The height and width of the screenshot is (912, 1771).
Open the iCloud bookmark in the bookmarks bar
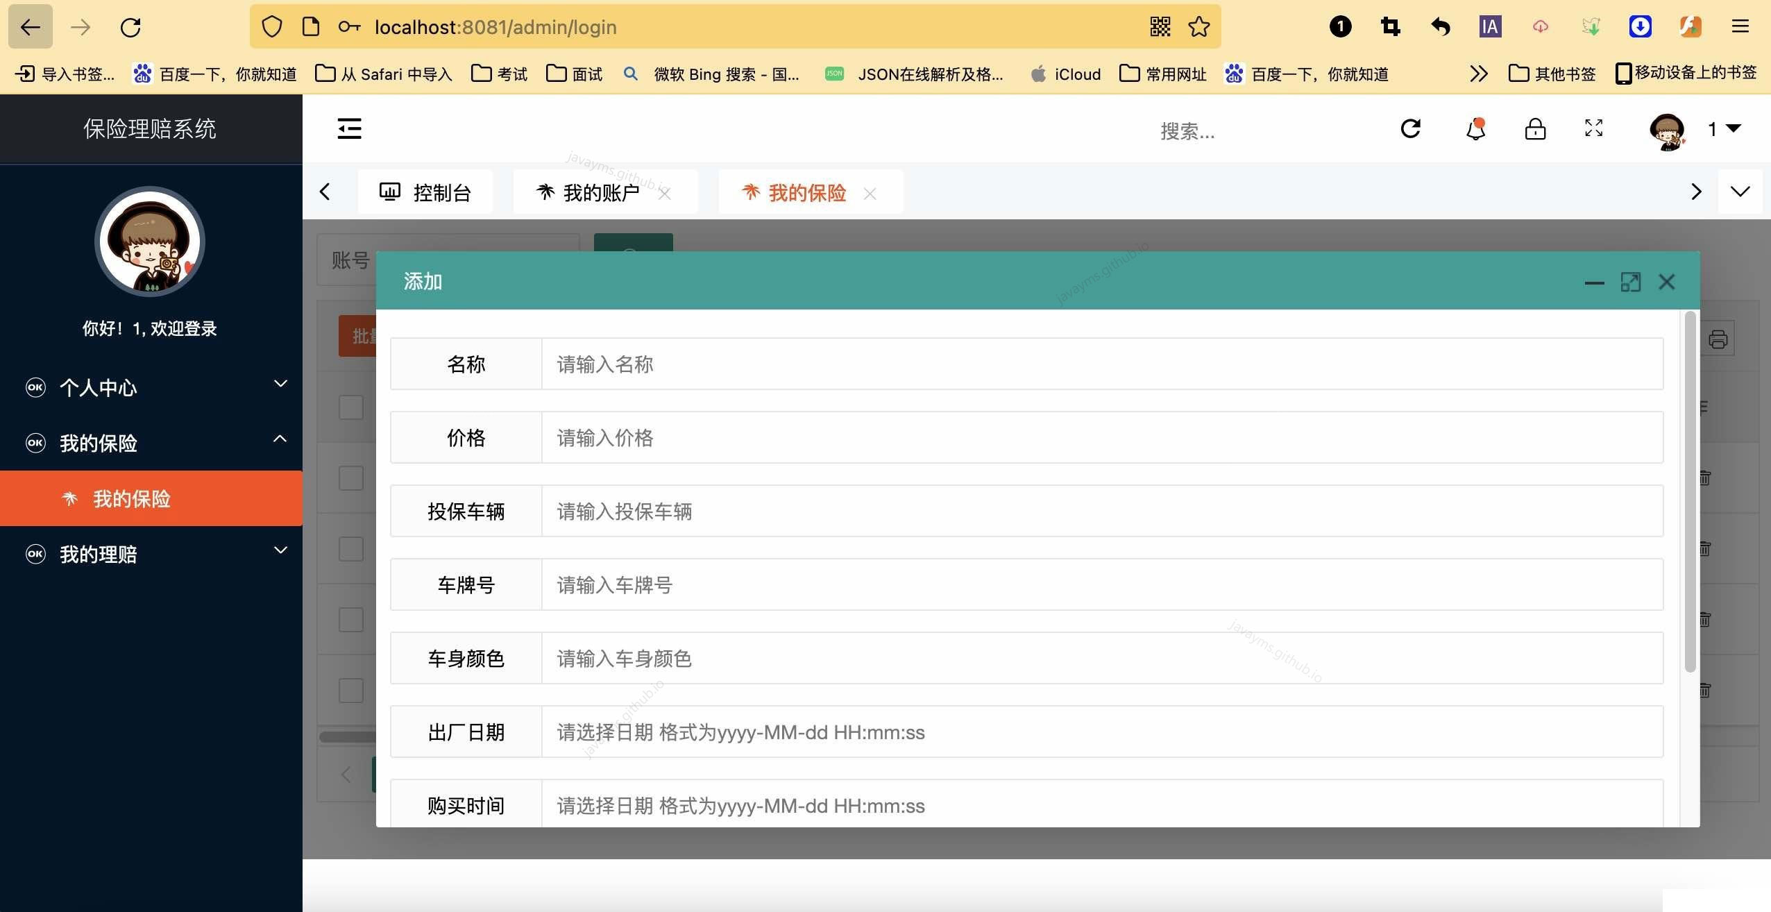(x=1065, y=74)
